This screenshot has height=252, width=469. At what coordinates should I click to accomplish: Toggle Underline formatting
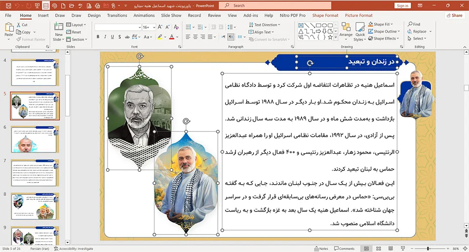[112, 37]
